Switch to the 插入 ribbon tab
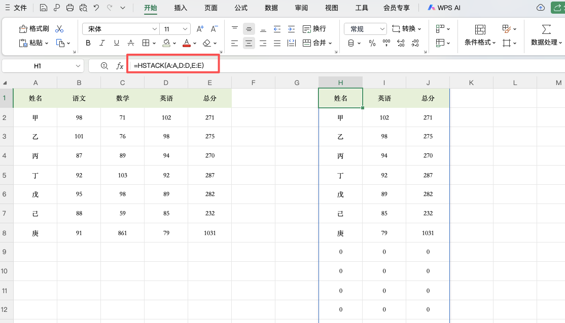The height and width of the screenshot is (323, 565). coord(180,8)
